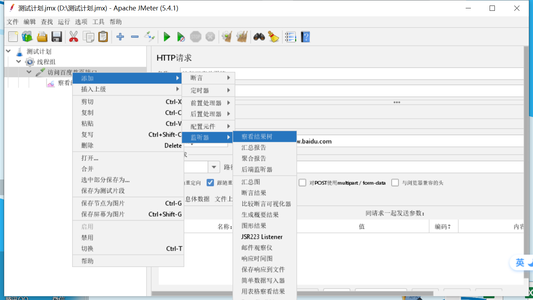Expand the 前置处理器 submenu
This screenshot has height=300, width=533.
pyautogui.click(x=208, y=103)
